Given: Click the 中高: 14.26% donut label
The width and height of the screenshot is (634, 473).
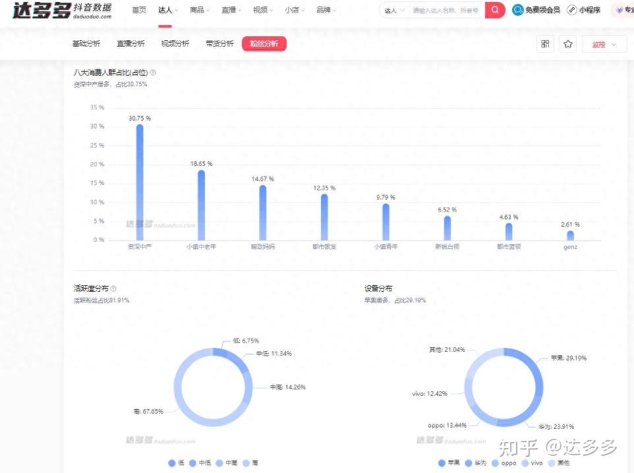Looking at the screenshot, I should [x=288, y=387].
